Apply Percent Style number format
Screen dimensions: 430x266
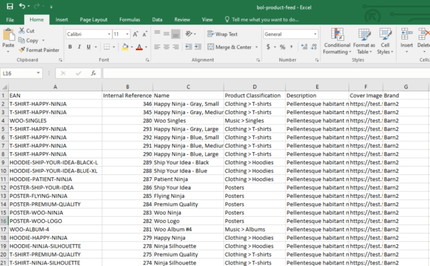click(283, 47)
